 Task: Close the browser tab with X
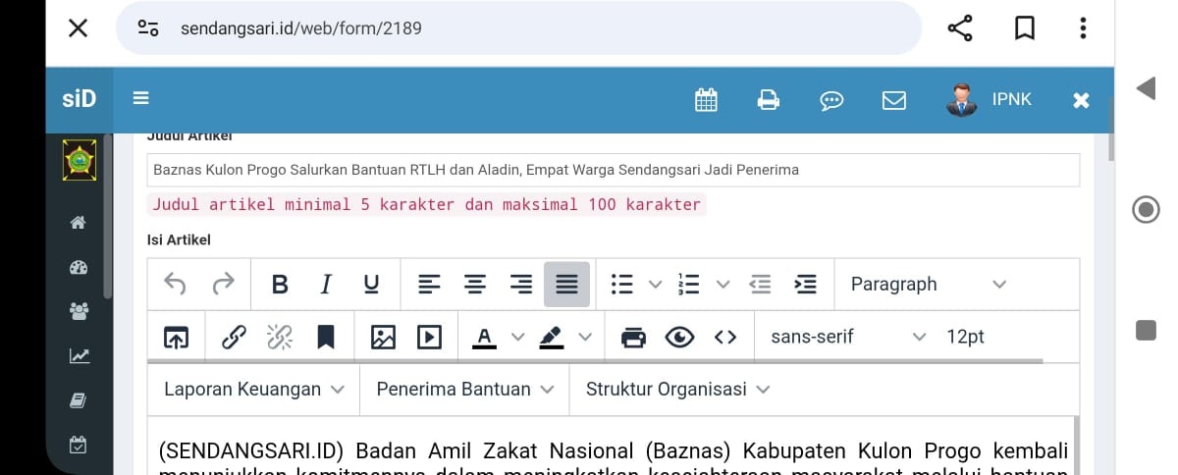click(x=79, y=28)
